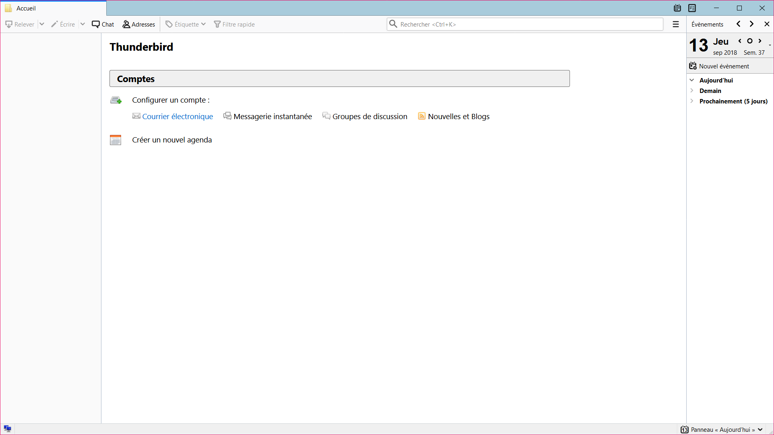Click the sep 2018 date label
Screen dimensions: 774x435
pos(725,53)
